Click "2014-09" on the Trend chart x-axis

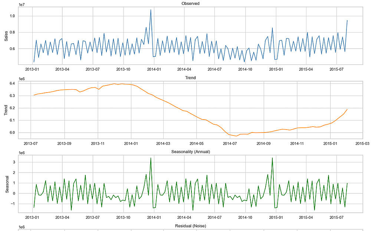(263, 144)
